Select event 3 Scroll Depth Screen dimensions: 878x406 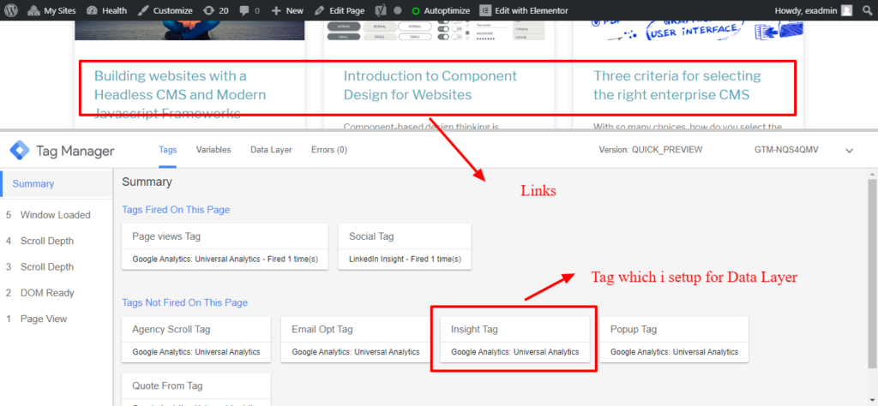click(56, 266)
